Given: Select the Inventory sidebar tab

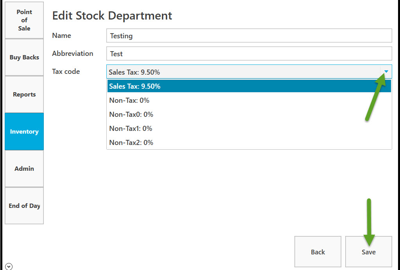Looking at the screenshot, I should (x=24, y=132).
